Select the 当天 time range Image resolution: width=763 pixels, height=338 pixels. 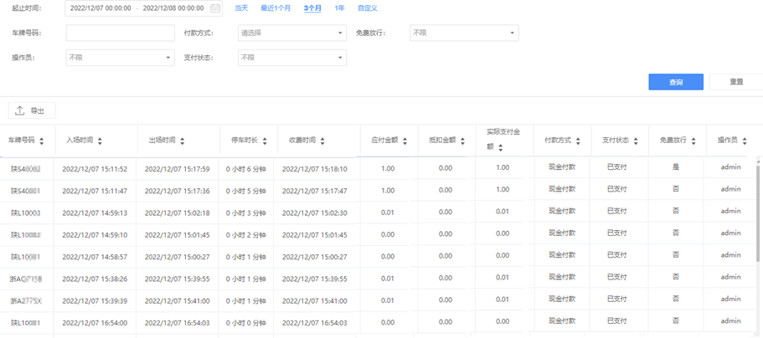[241, 8]
